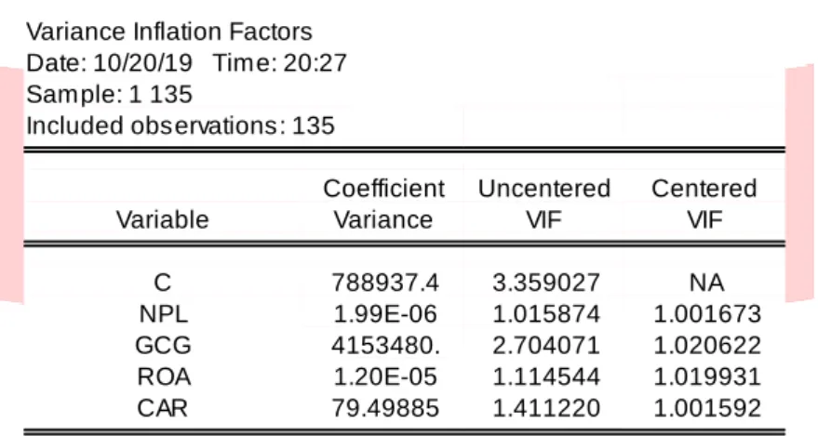Image resolution: width=818 pixels, height=436 pixels.
Task: Select the C variable row label
Action: [162, 283]
